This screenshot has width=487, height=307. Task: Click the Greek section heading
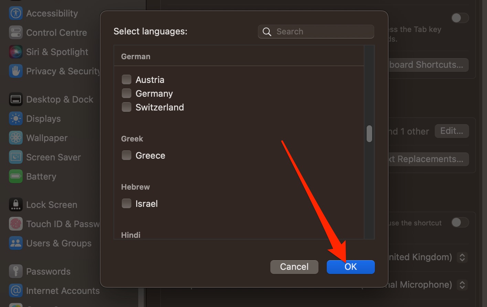tap(132, 139)
